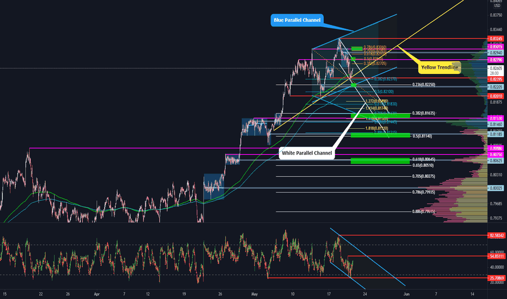Click the 19 date label on time axis
The image size is (507, 299).
click(184, 294)
